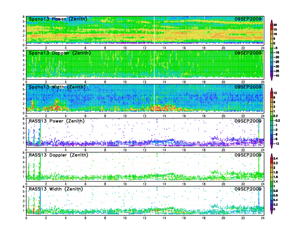Click the -12 label on the middle colorbar
The image size is (303, 234).
(276, 144)
